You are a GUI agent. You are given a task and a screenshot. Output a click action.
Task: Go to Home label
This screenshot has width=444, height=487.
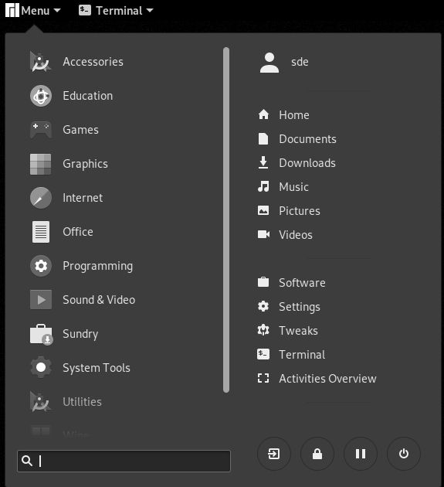[x=294, y=115]
